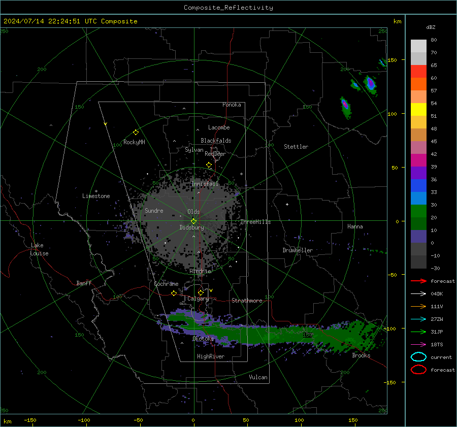Click the Calgary city label

(198, 299)
